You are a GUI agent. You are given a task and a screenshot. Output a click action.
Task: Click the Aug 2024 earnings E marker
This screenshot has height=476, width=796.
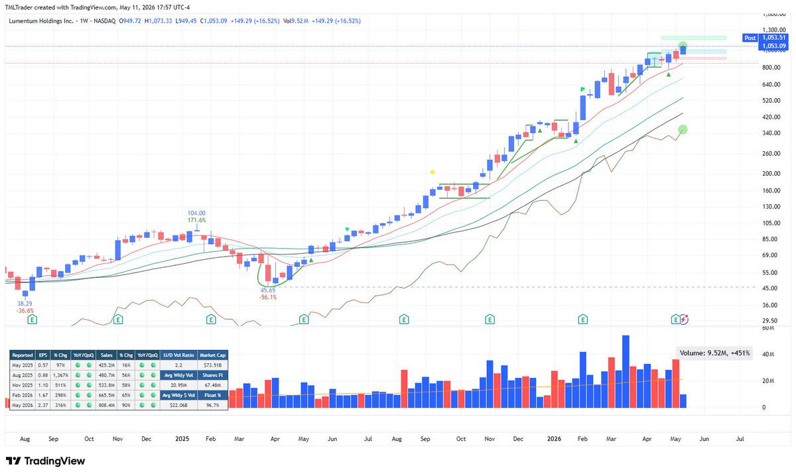coord(31,320)
